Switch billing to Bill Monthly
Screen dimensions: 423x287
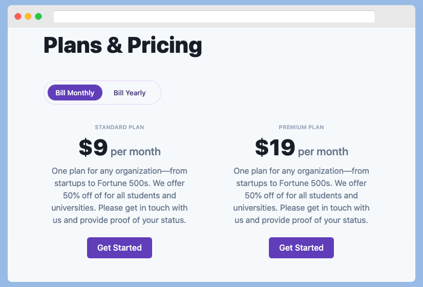click(75, 93)
